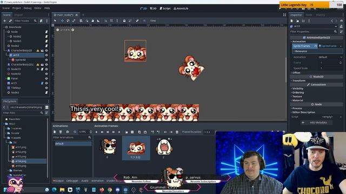This screenshot has width=346, height=194.
Task: Toggle visibility of Node2D
Action: pos(46,69)
